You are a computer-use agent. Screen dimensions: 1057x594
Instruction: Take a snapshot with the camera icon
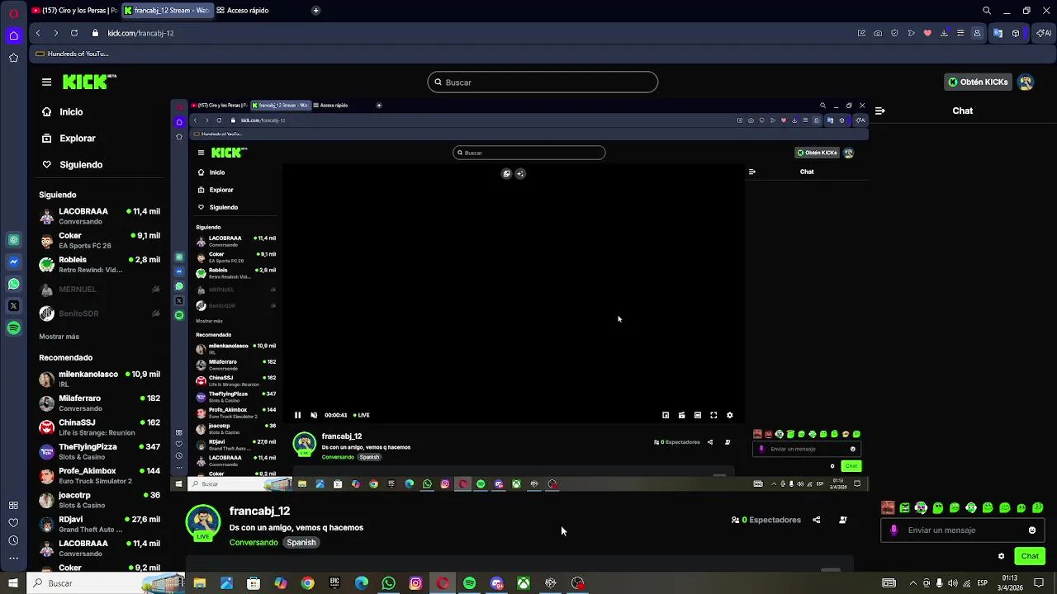[x=878, y=33]
